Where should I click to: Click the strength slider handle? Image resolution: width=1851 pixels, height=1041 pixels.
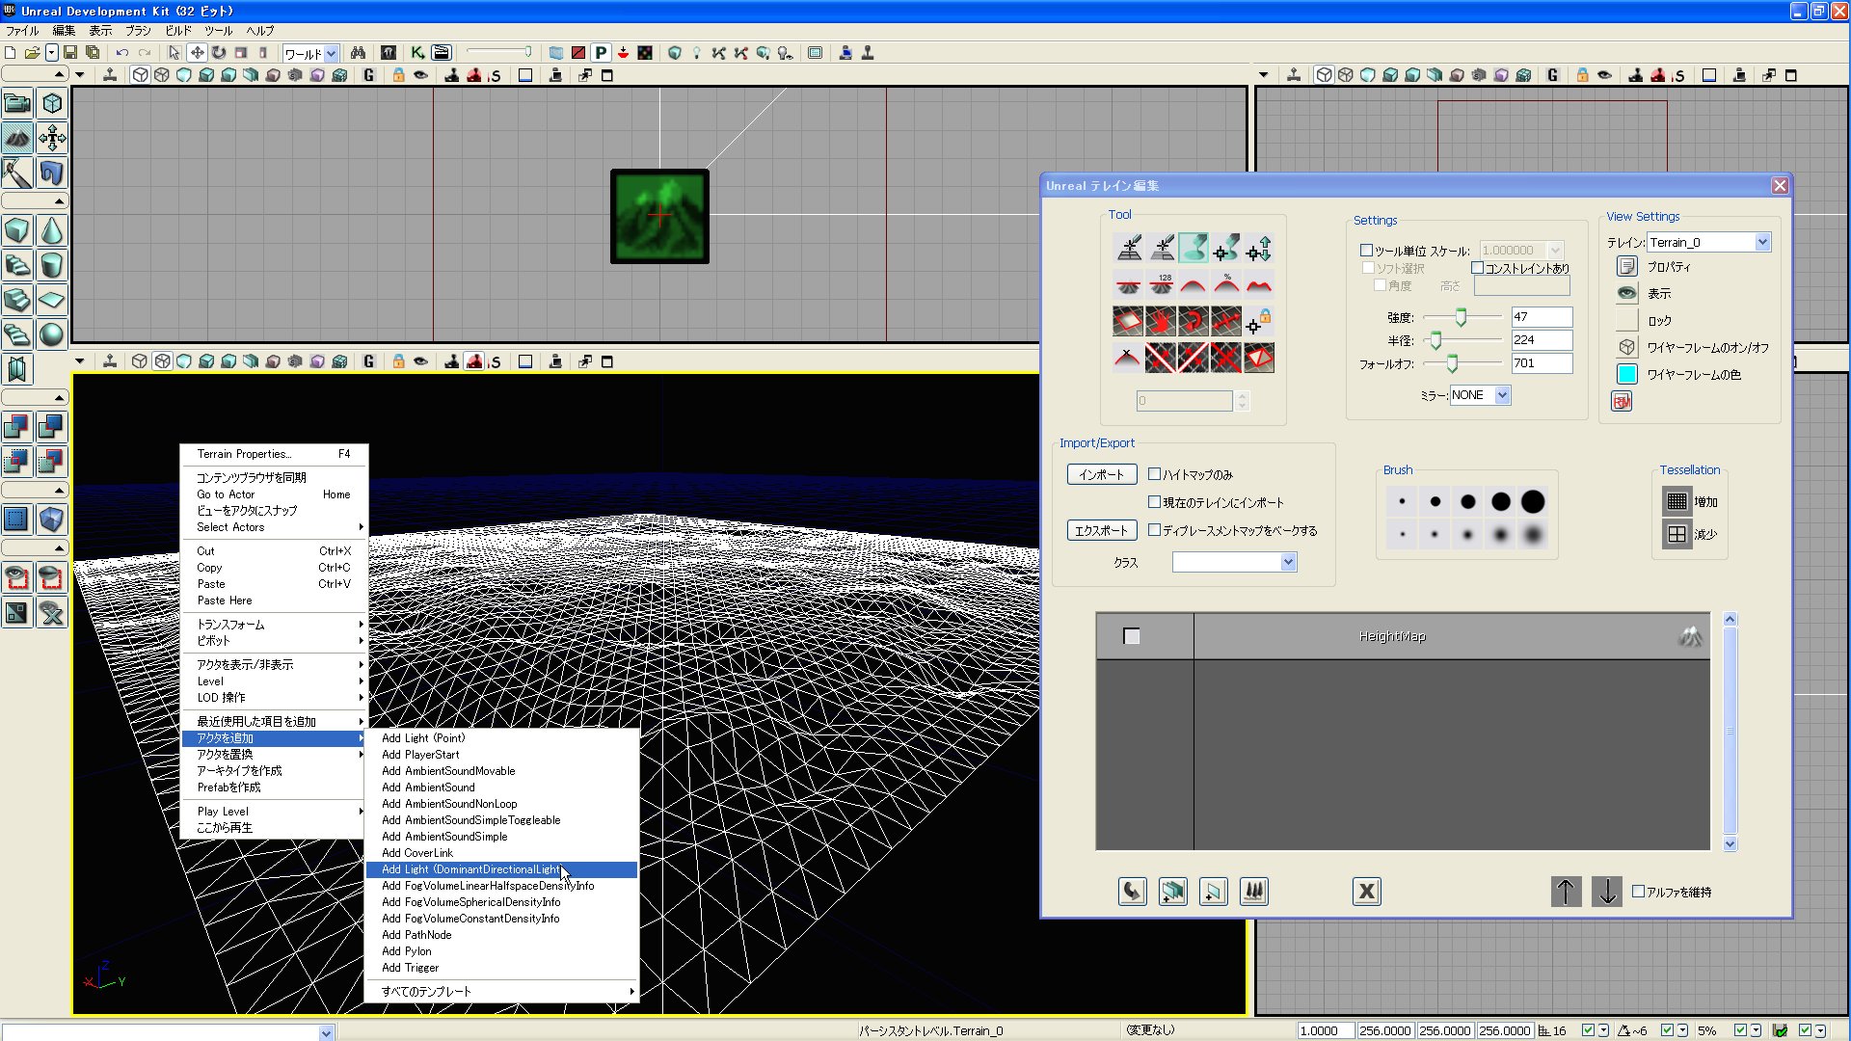[x=1461, y=317]
